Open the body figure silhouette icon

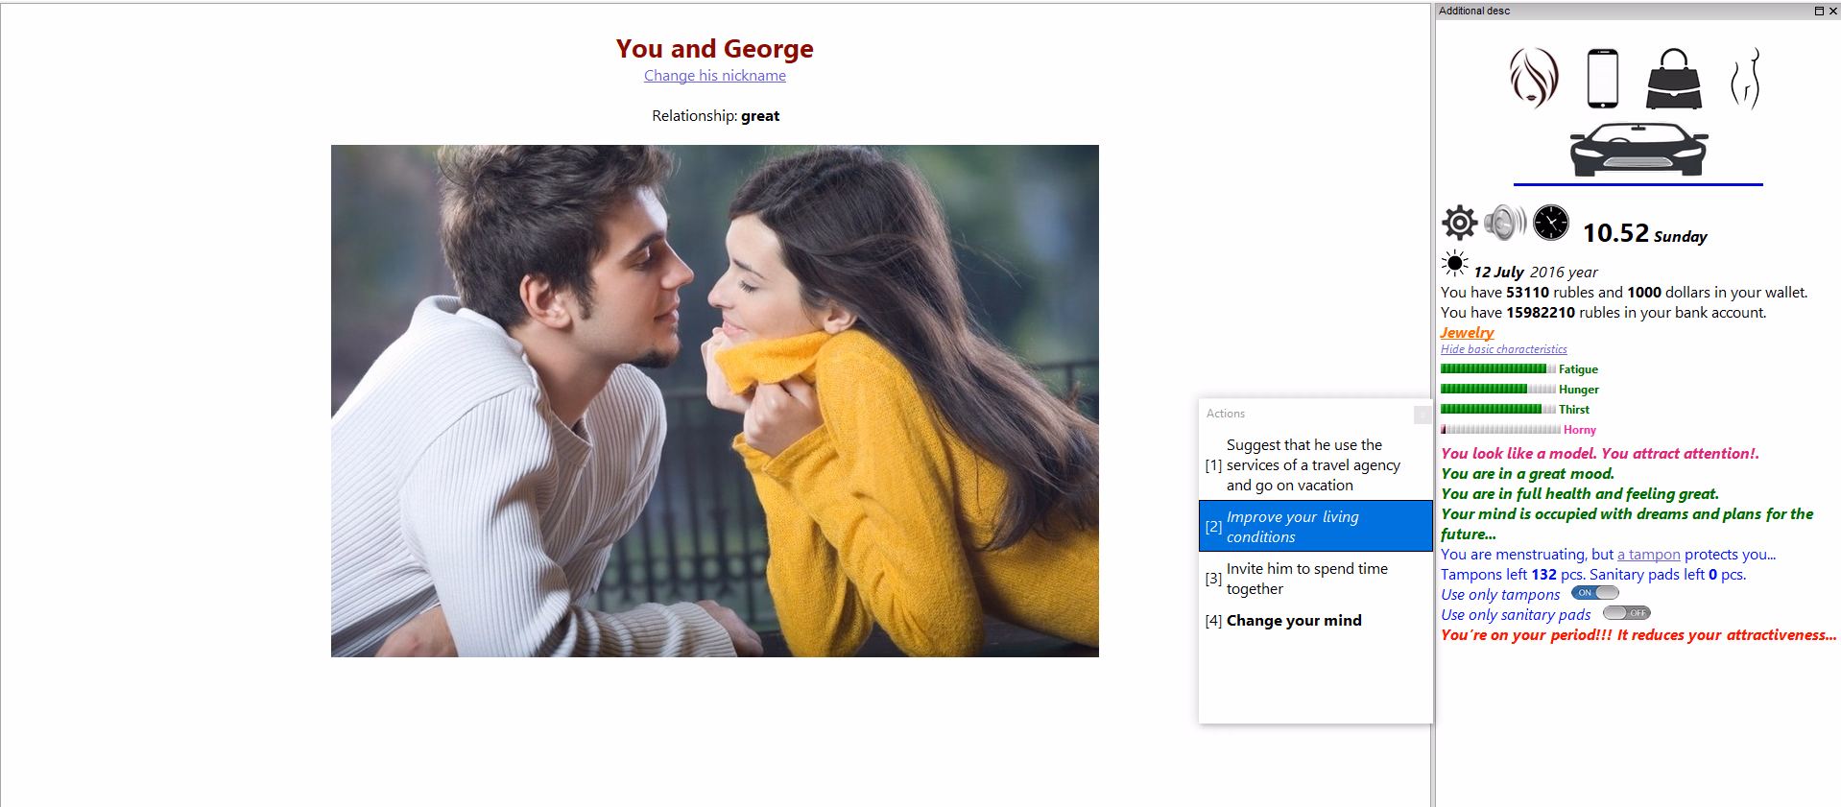1746,79
